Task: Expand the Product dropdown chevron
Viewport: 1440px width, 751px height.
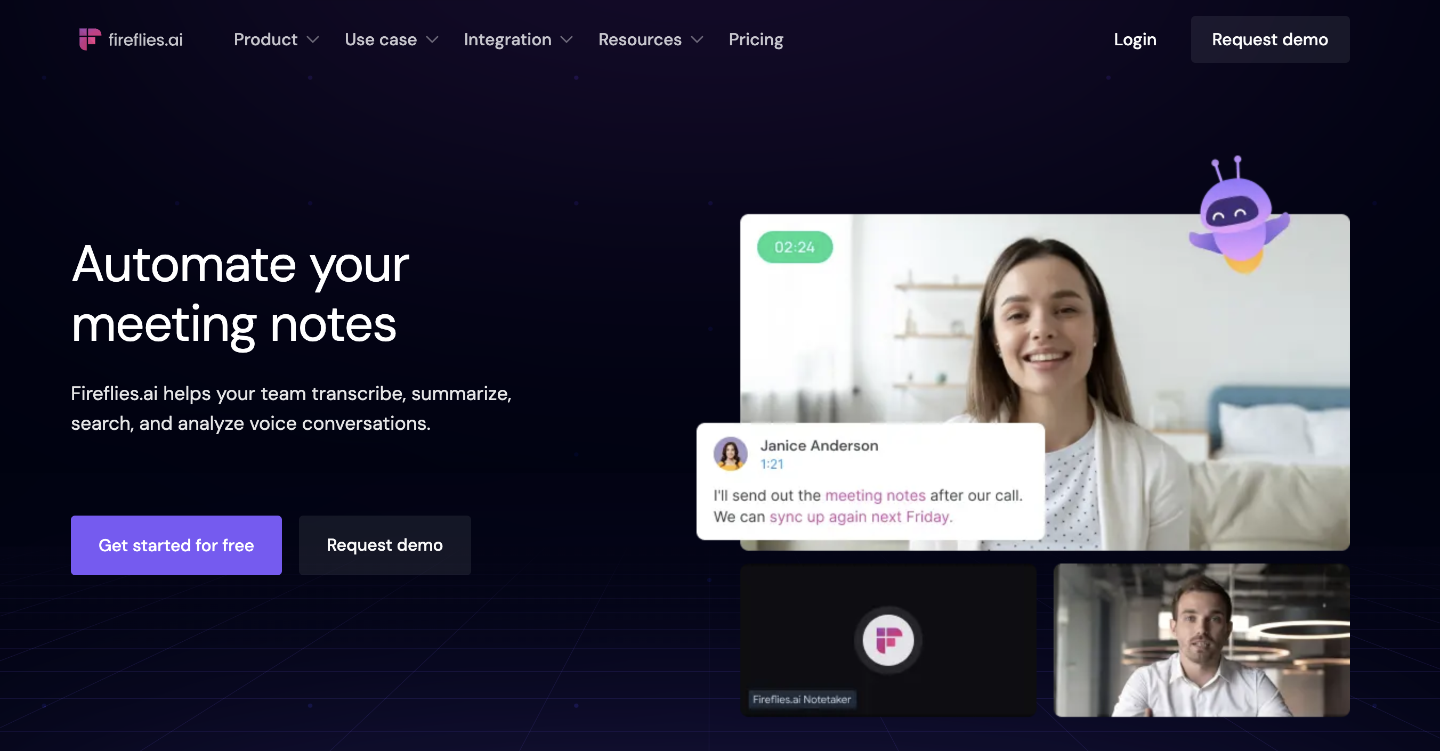Action: [x=312, y=39]
